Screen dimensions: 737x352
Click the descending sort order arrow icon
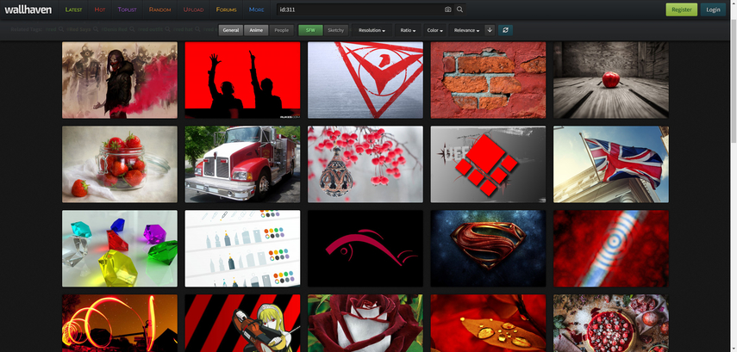pos(490,30)
